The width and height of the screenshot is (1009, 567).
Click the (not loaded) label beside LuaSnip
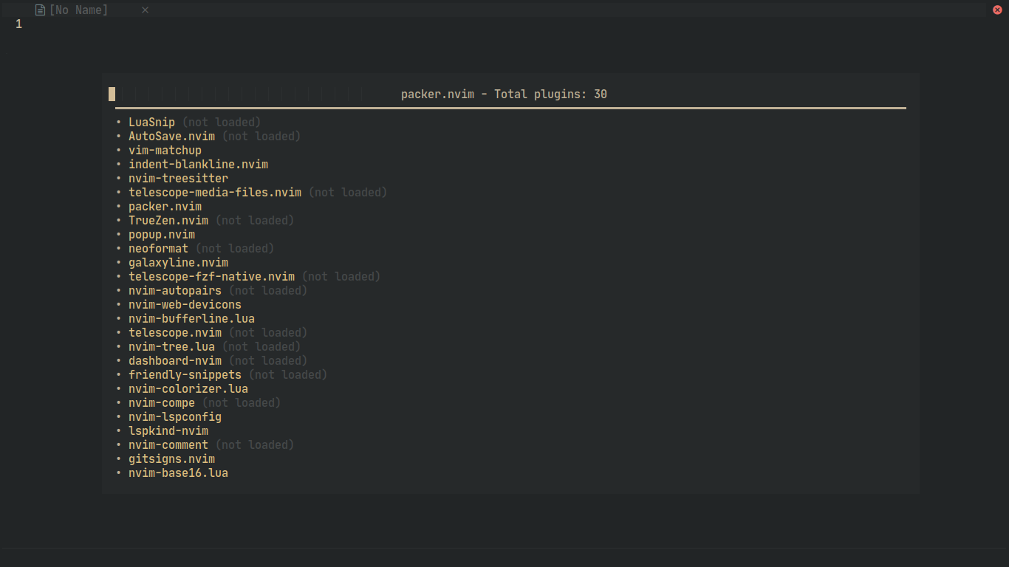[x=222, y=122]
